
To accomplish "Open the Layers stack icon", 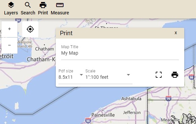I will (x=11, y=5).
